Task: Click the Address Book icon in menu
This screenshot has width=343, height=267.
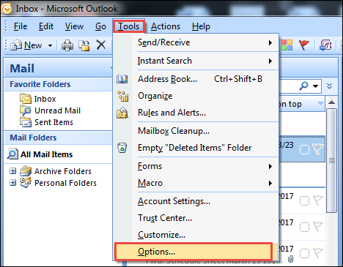Action: pyautogui.click(x=122, y=79)
